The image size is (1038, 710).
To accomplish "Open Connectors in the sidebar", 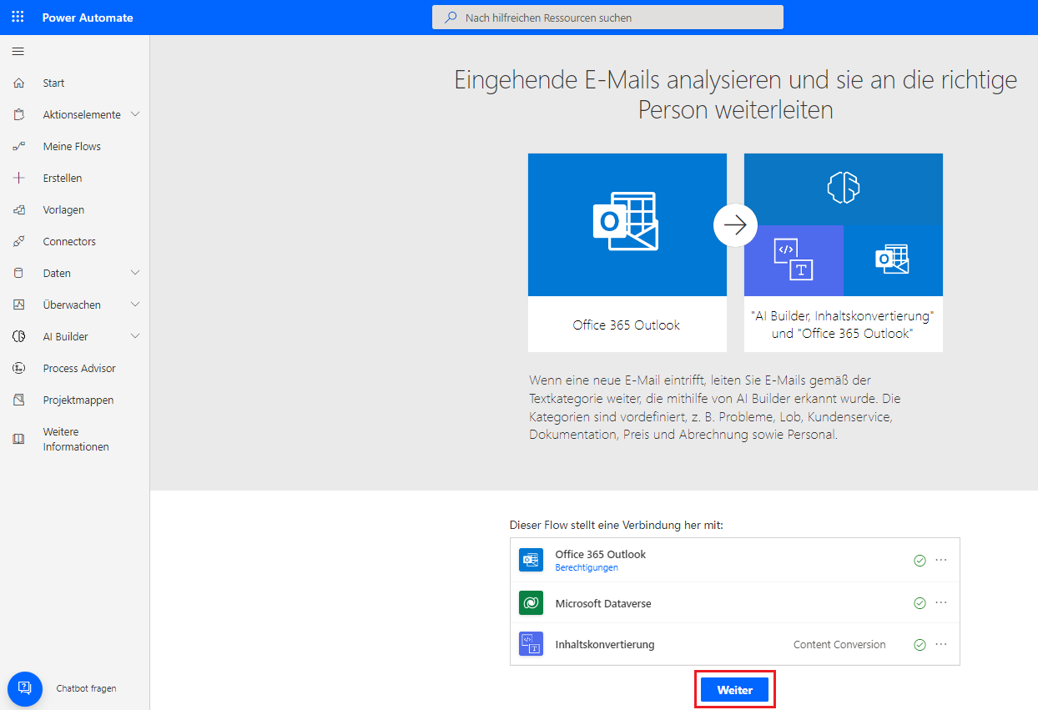I will pyautogui.click(x=69, y=242).
